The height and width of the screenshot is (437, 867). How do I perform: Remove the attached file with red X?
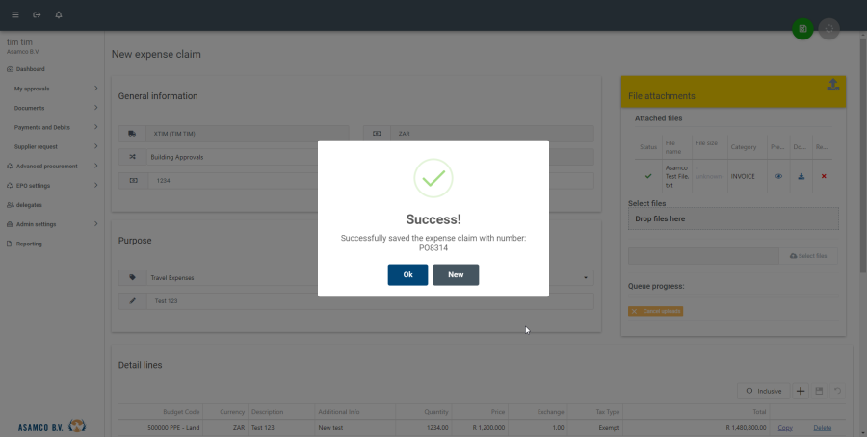click(824, 176)
